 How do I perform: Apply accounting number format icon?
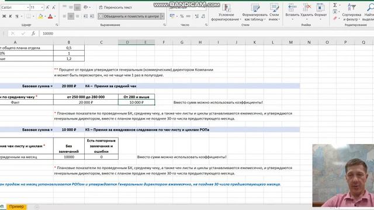pos(172,16)
